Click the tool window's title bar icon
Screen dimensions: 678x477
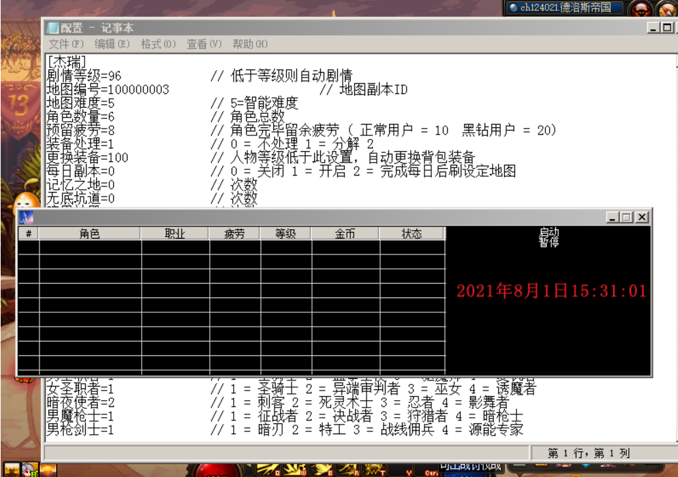(25, 217)
